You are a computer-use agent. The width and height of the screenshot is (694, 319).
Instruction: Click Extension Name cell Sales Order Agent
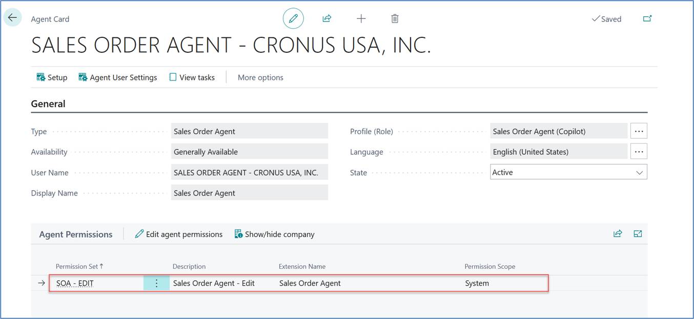pos(310,283)
